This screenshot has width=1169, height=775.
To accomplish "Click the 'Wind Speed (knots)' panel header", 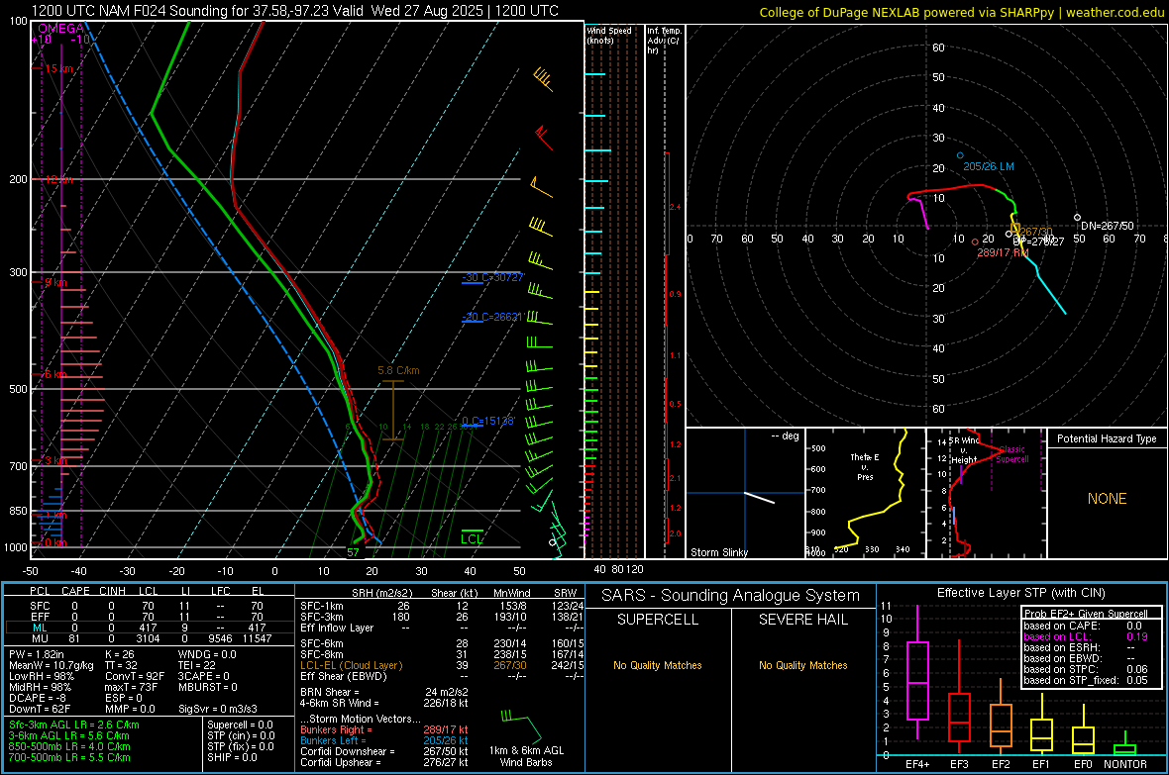I will (609, 35).
